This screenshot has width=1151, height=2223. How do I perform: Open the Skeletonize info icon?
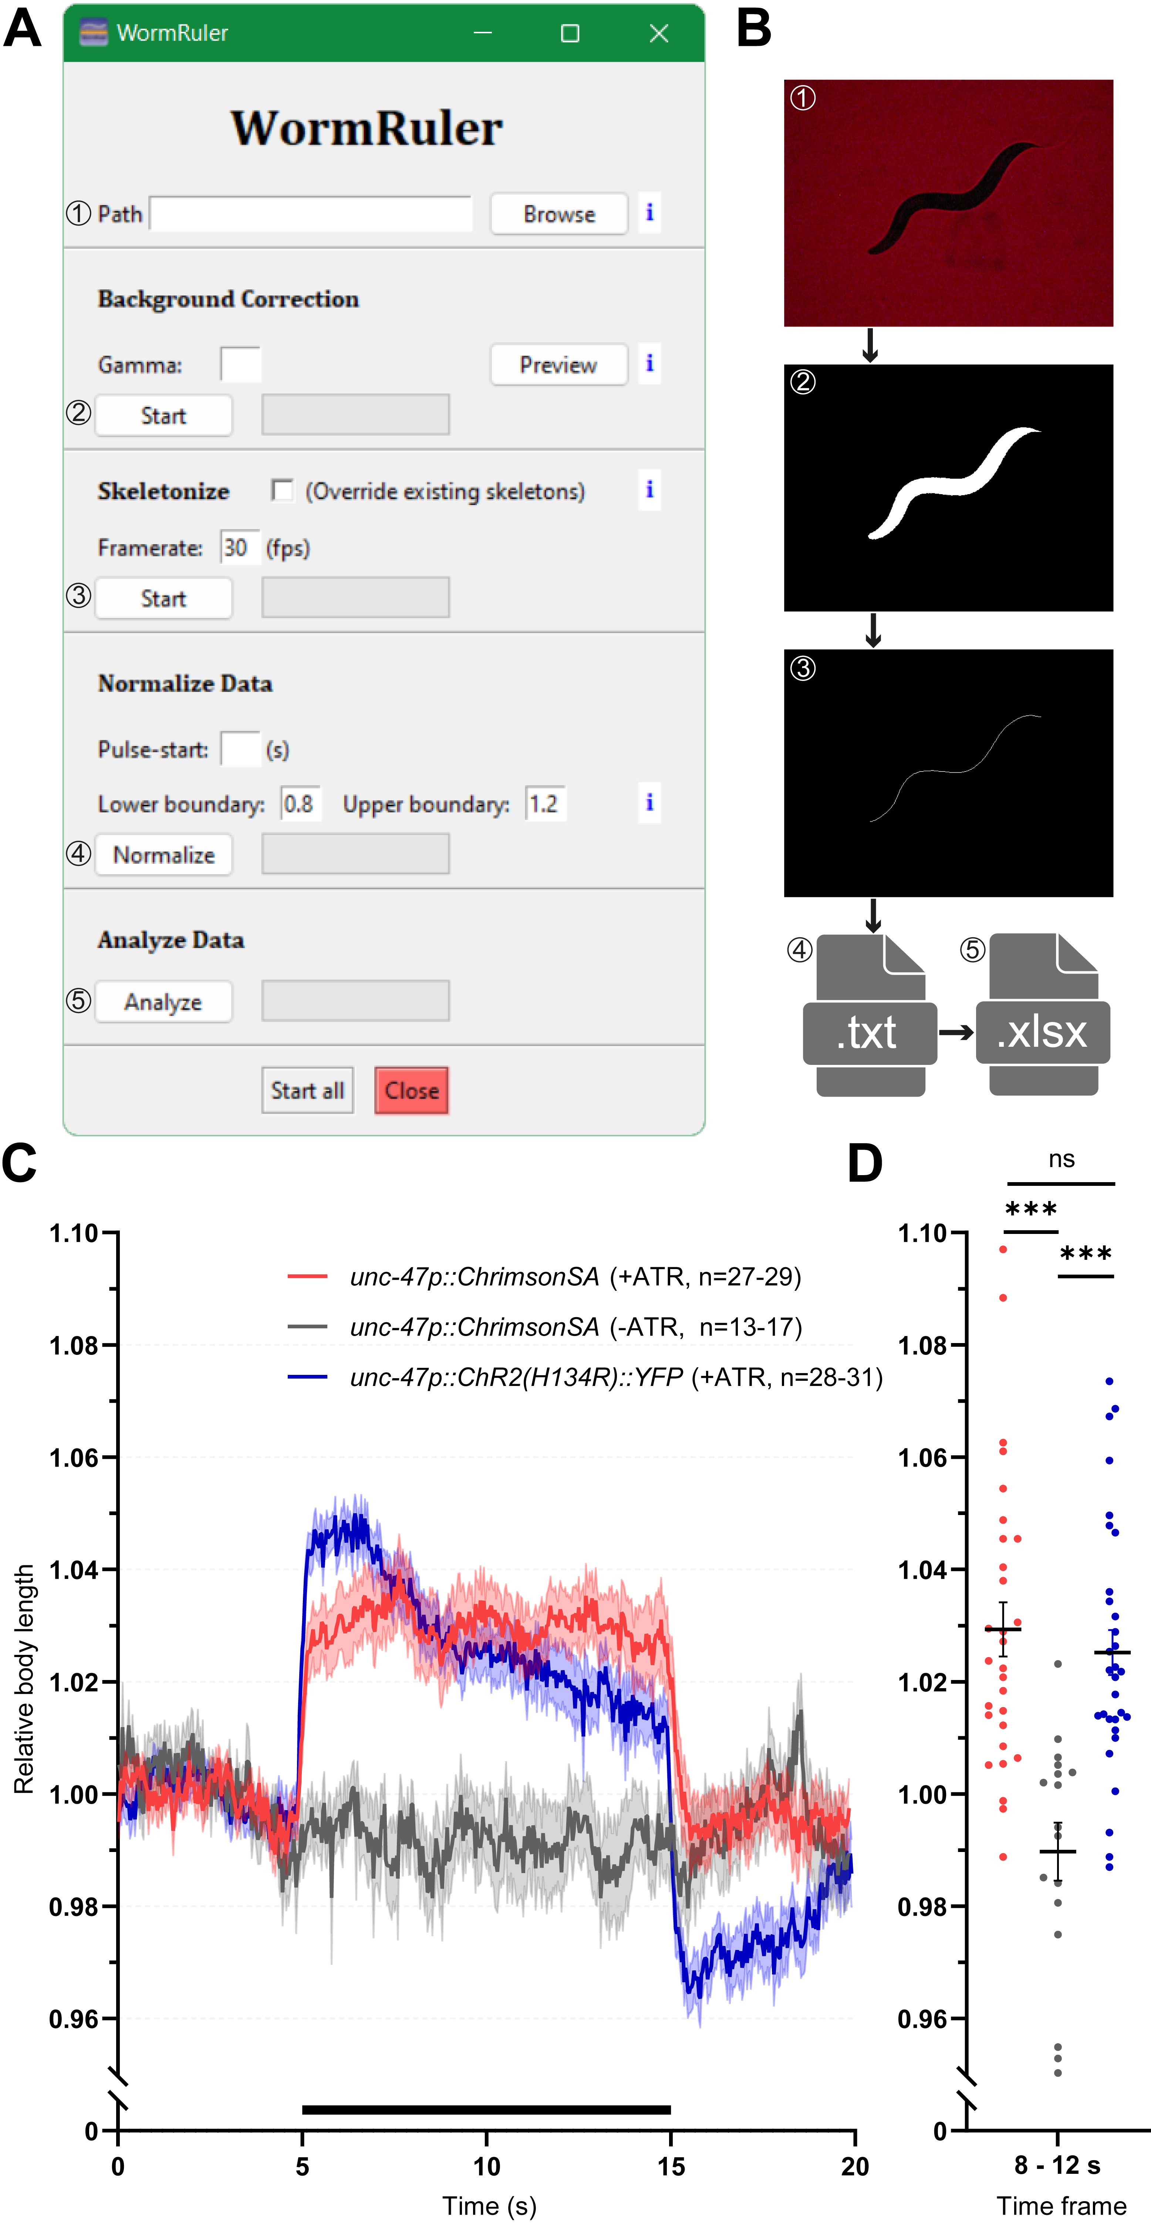pyautogui.click(x=650, y=490)
